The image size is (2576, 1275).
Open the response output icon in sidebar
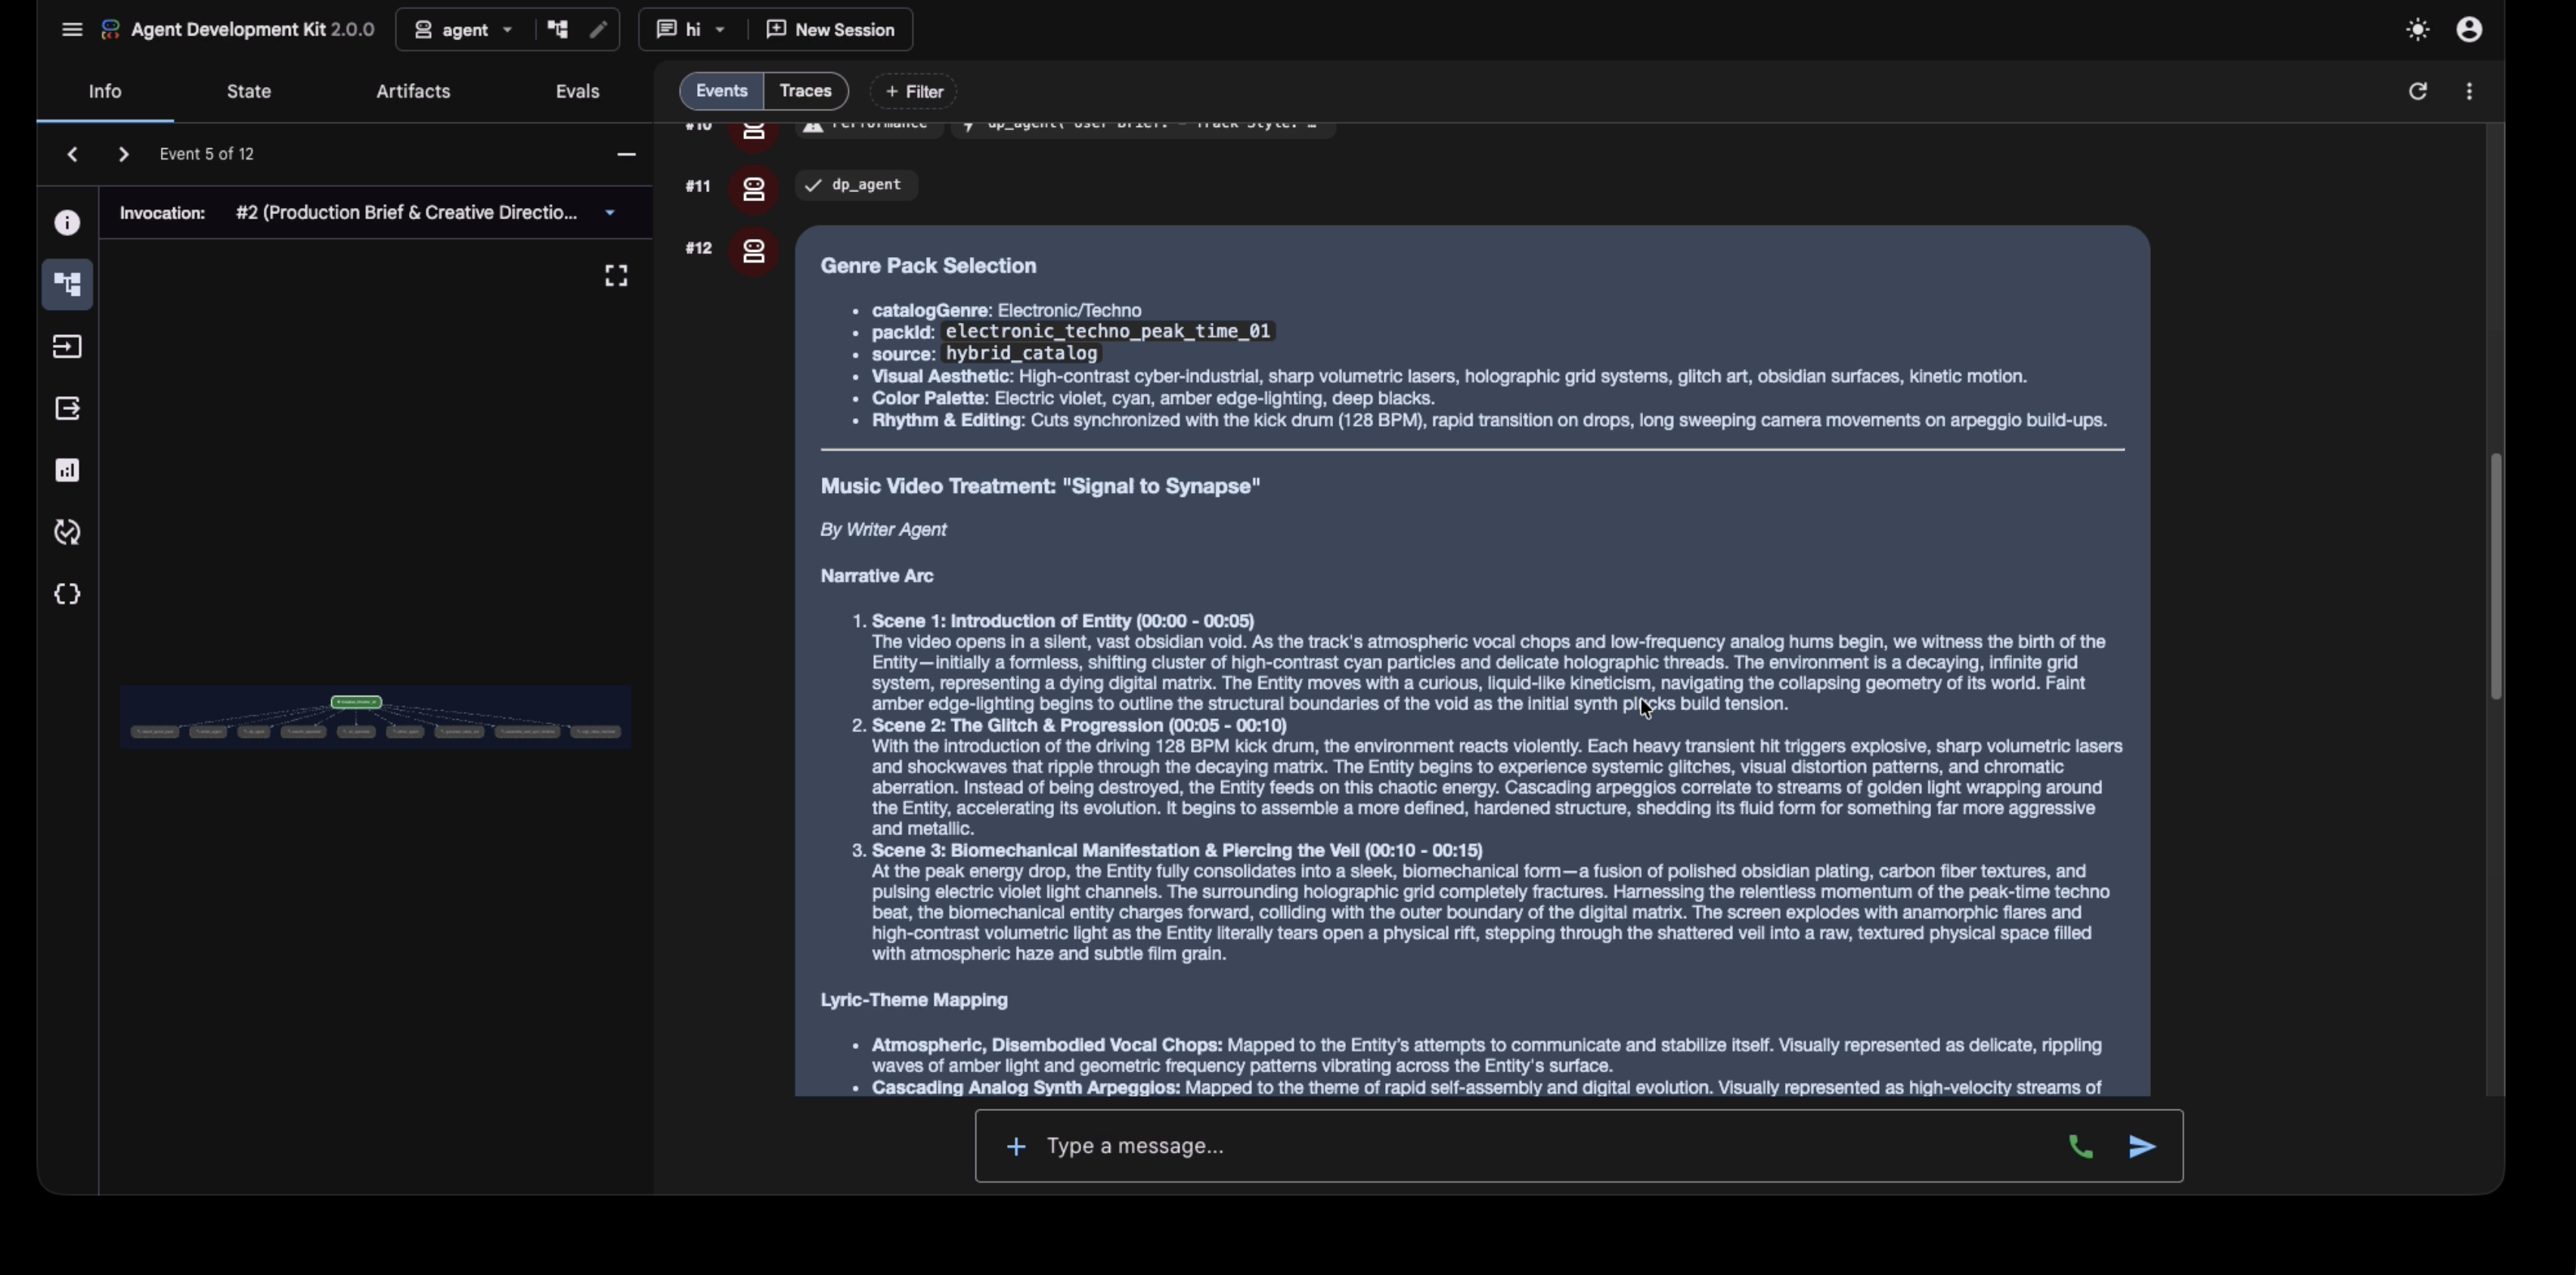(67, 409)
